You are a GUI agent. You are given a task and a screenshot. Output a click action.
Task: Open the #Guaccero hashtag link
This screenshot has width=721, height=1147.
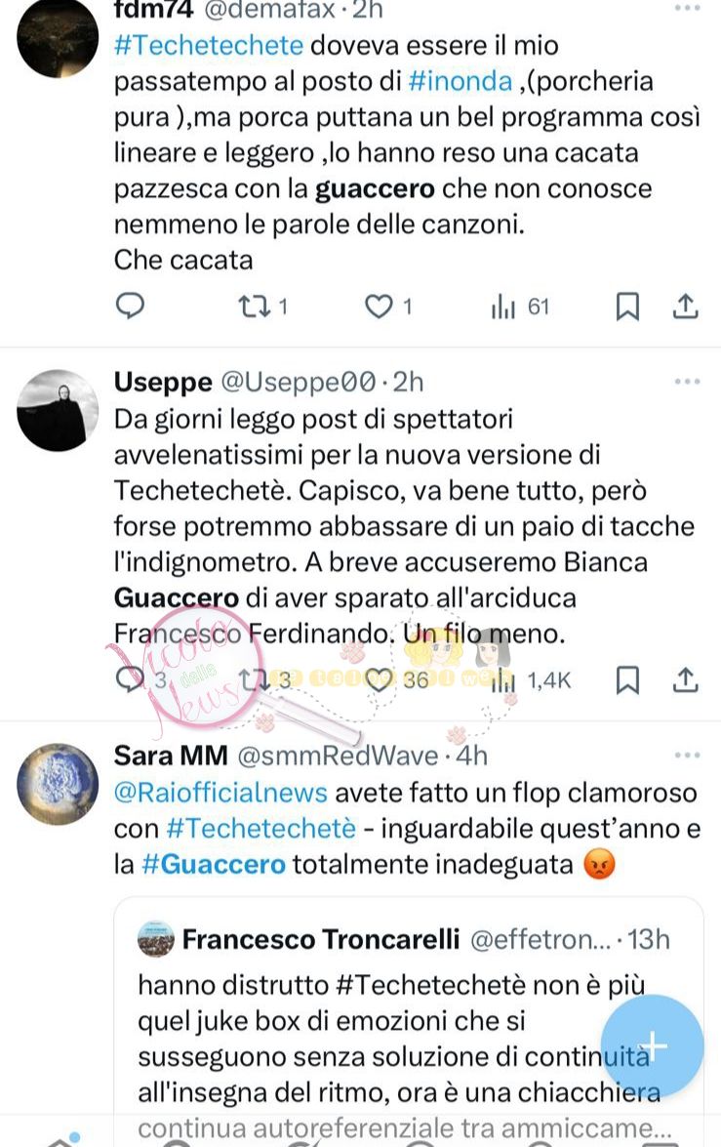click(x=213, y=864)
